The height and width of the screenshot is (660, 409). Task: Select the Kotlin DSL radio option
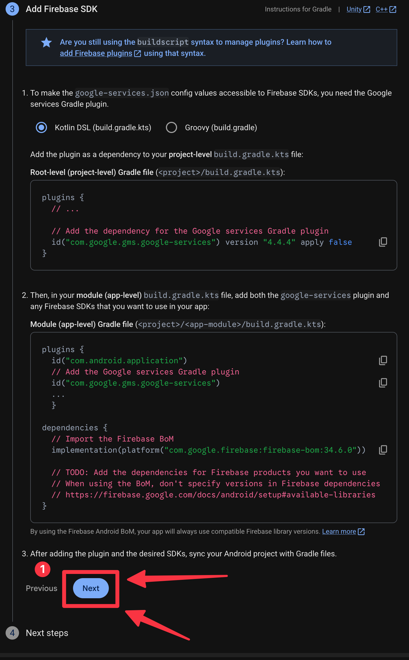pos(41,128)
